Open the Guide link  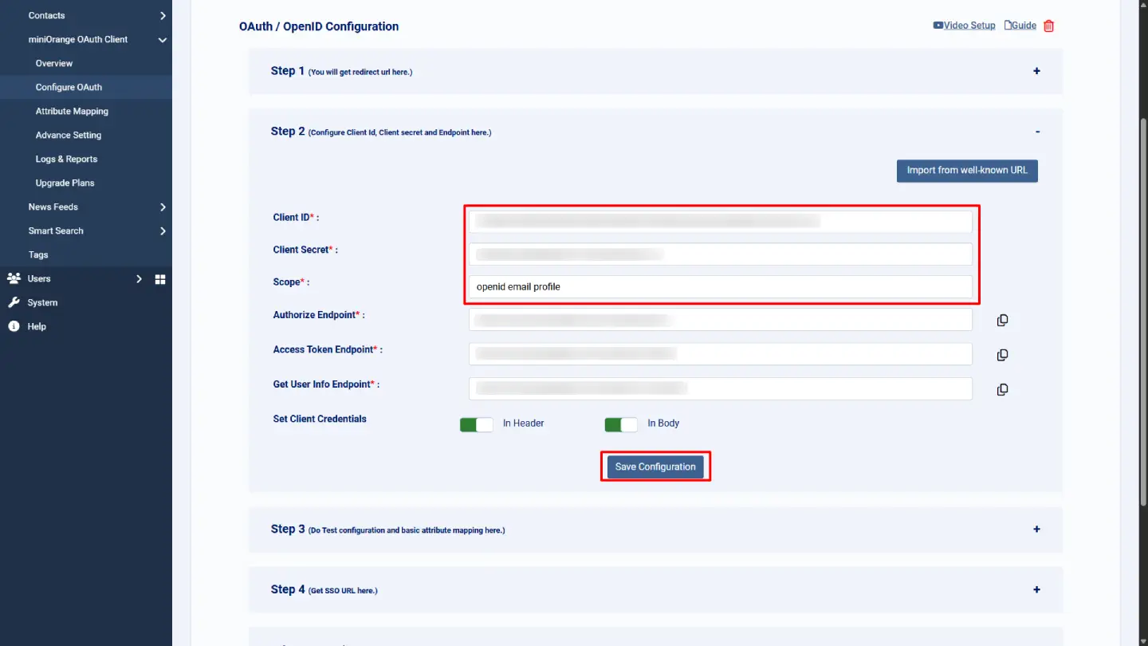(1024, 26)
